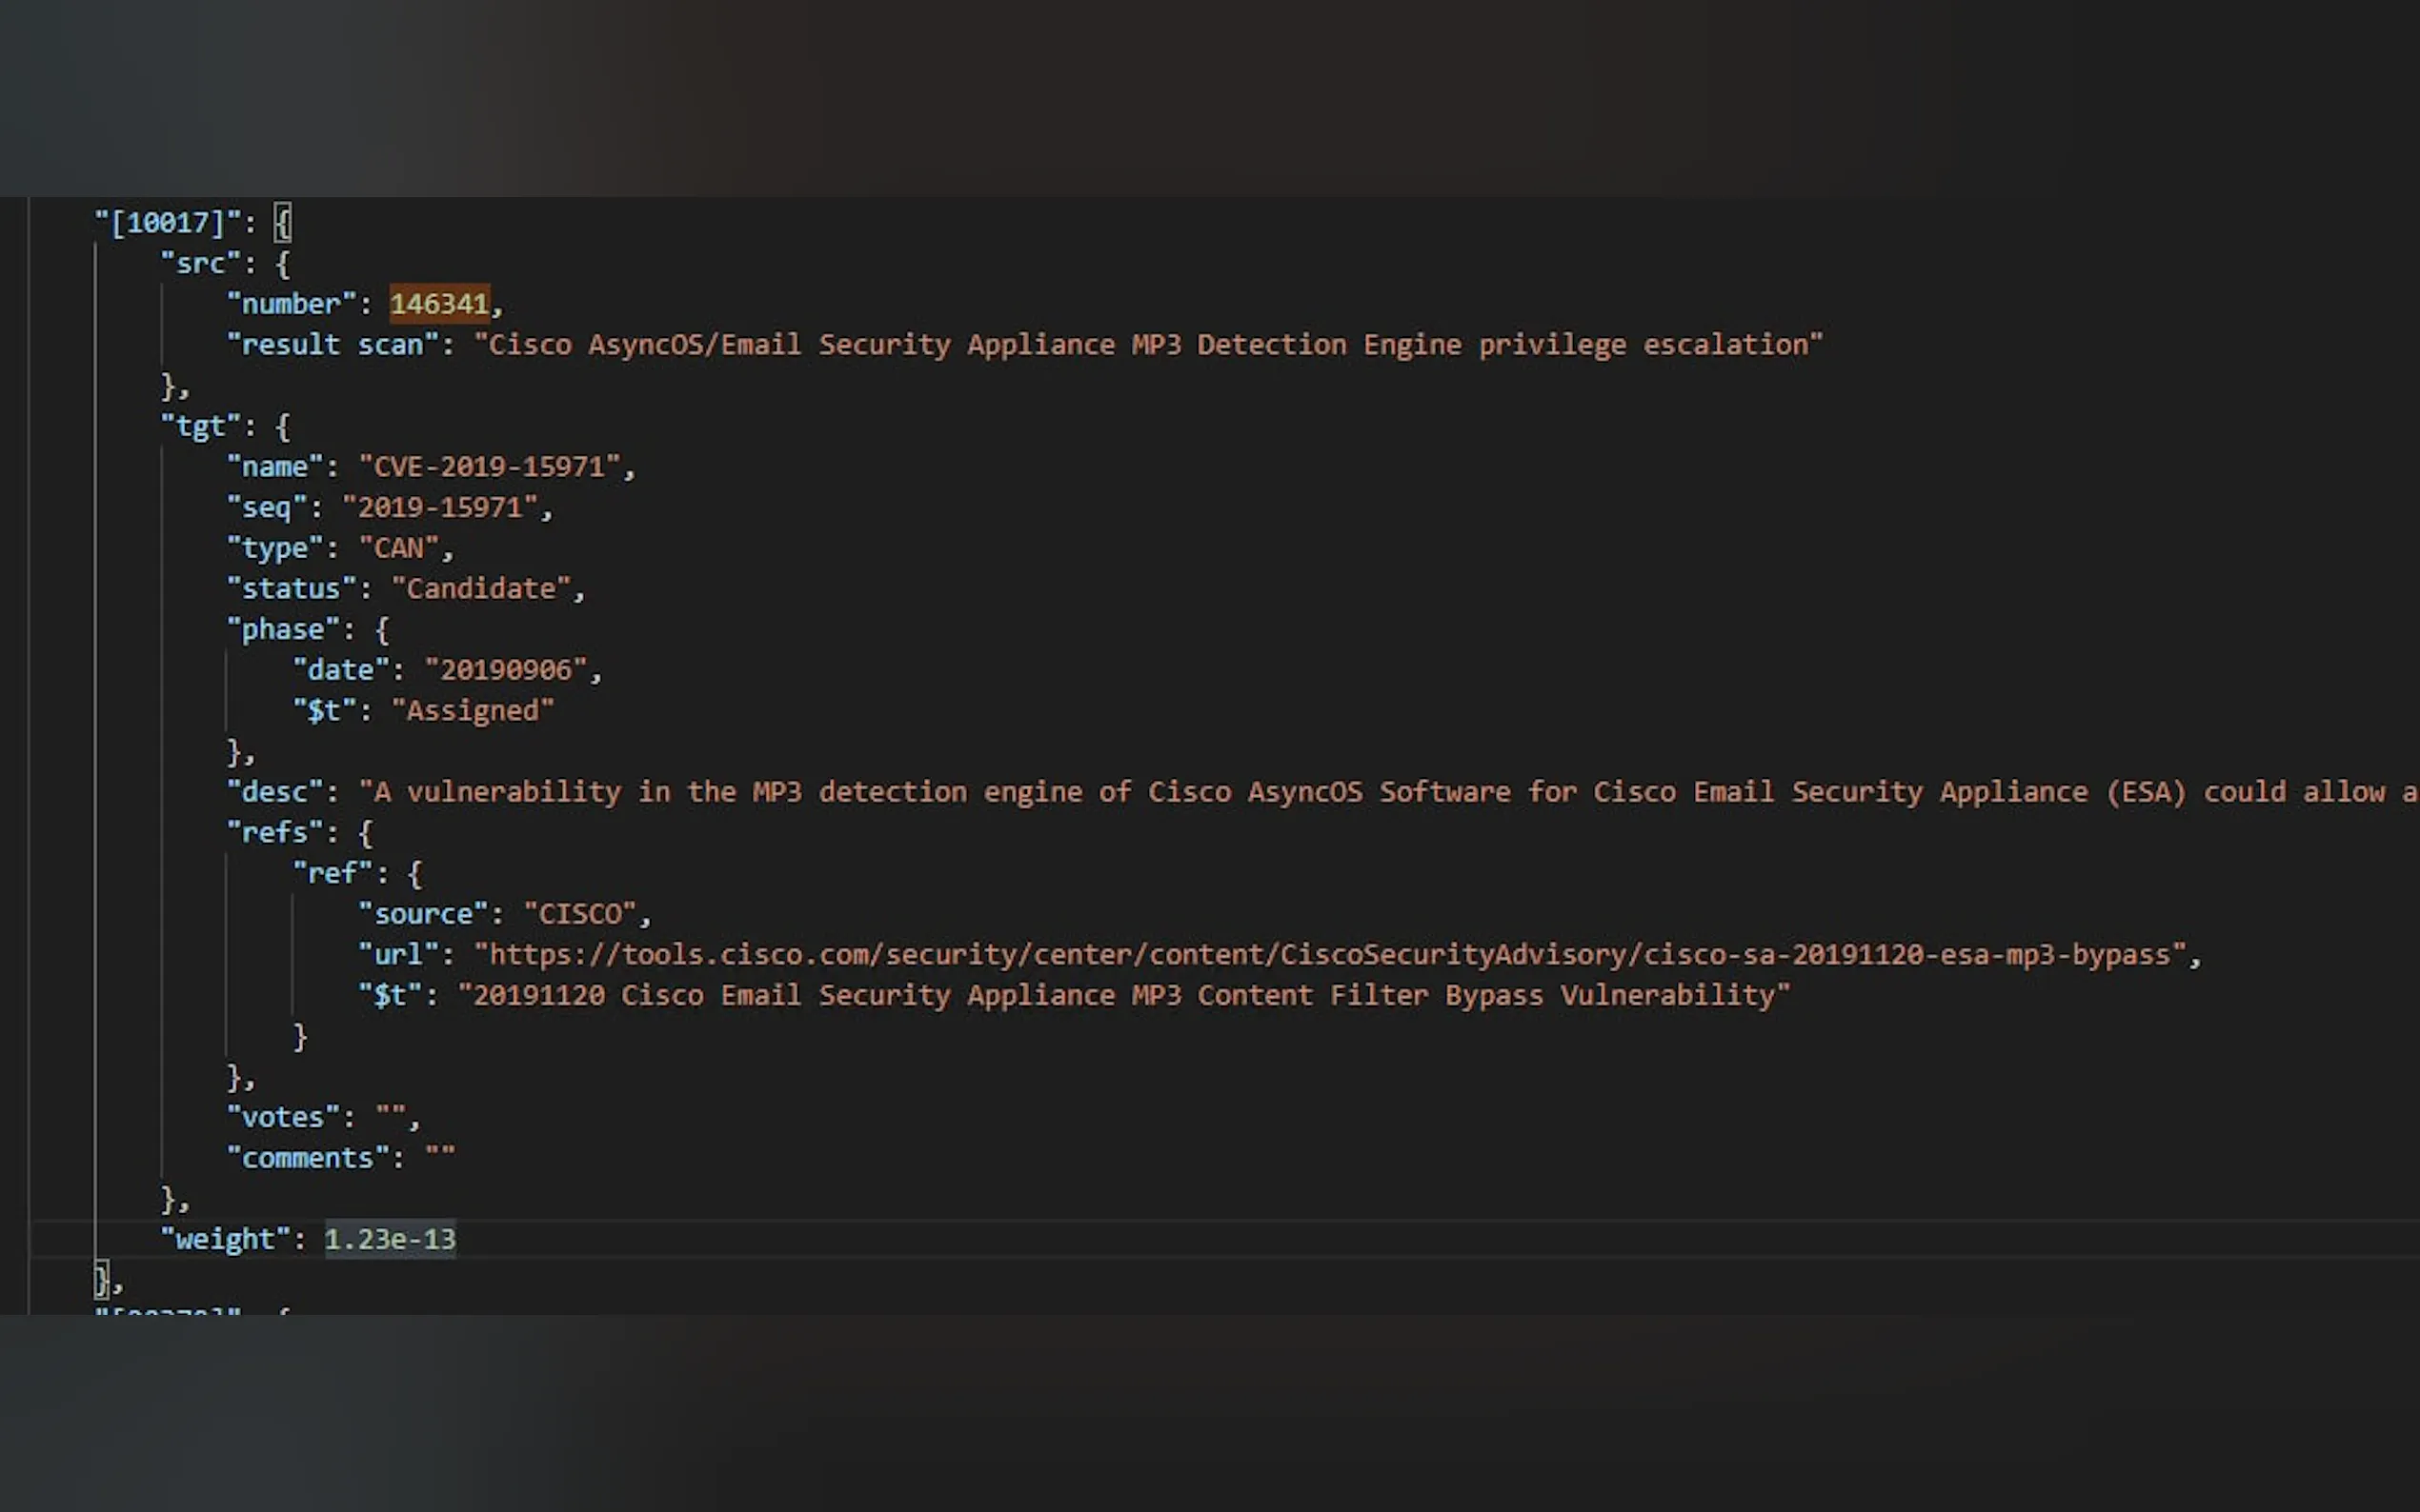Screen dimensions: 2420x1512
Task: Click the highlighted number 146341
Action: coord(439,303)
